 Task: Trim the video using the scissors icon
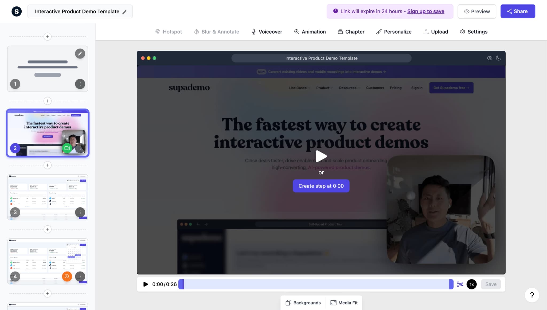[460, 284]
